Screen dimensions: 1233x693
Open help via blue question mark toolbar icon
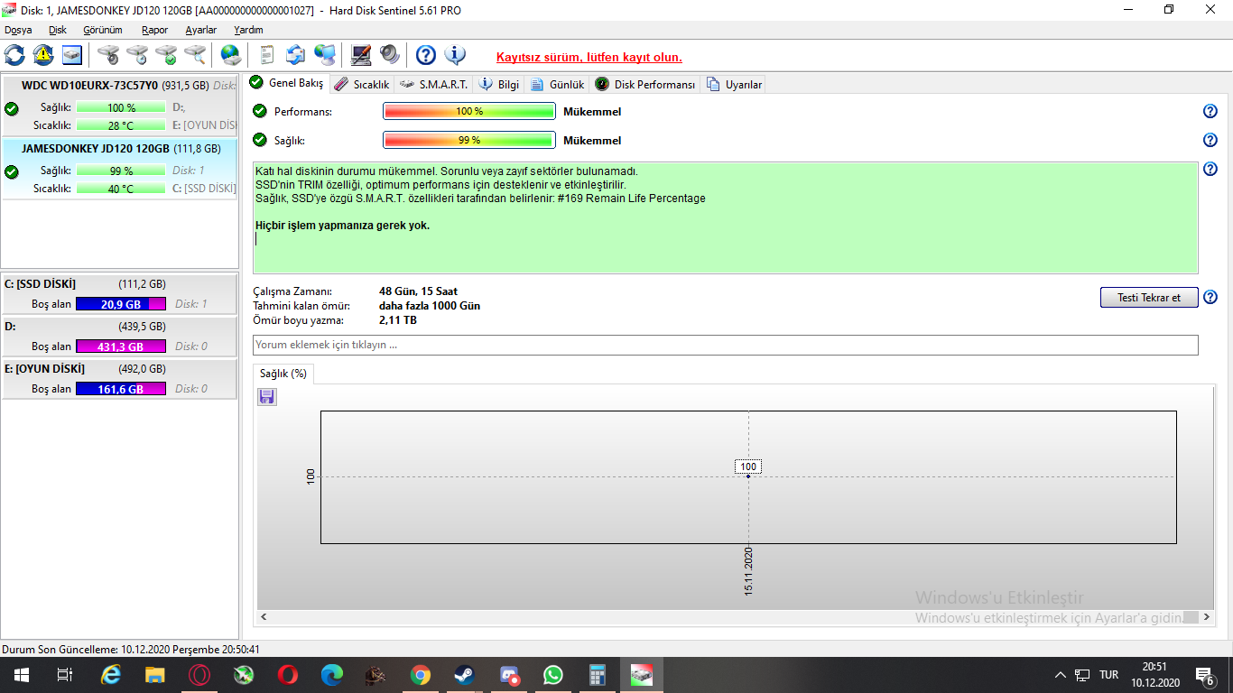click(426, 55)
